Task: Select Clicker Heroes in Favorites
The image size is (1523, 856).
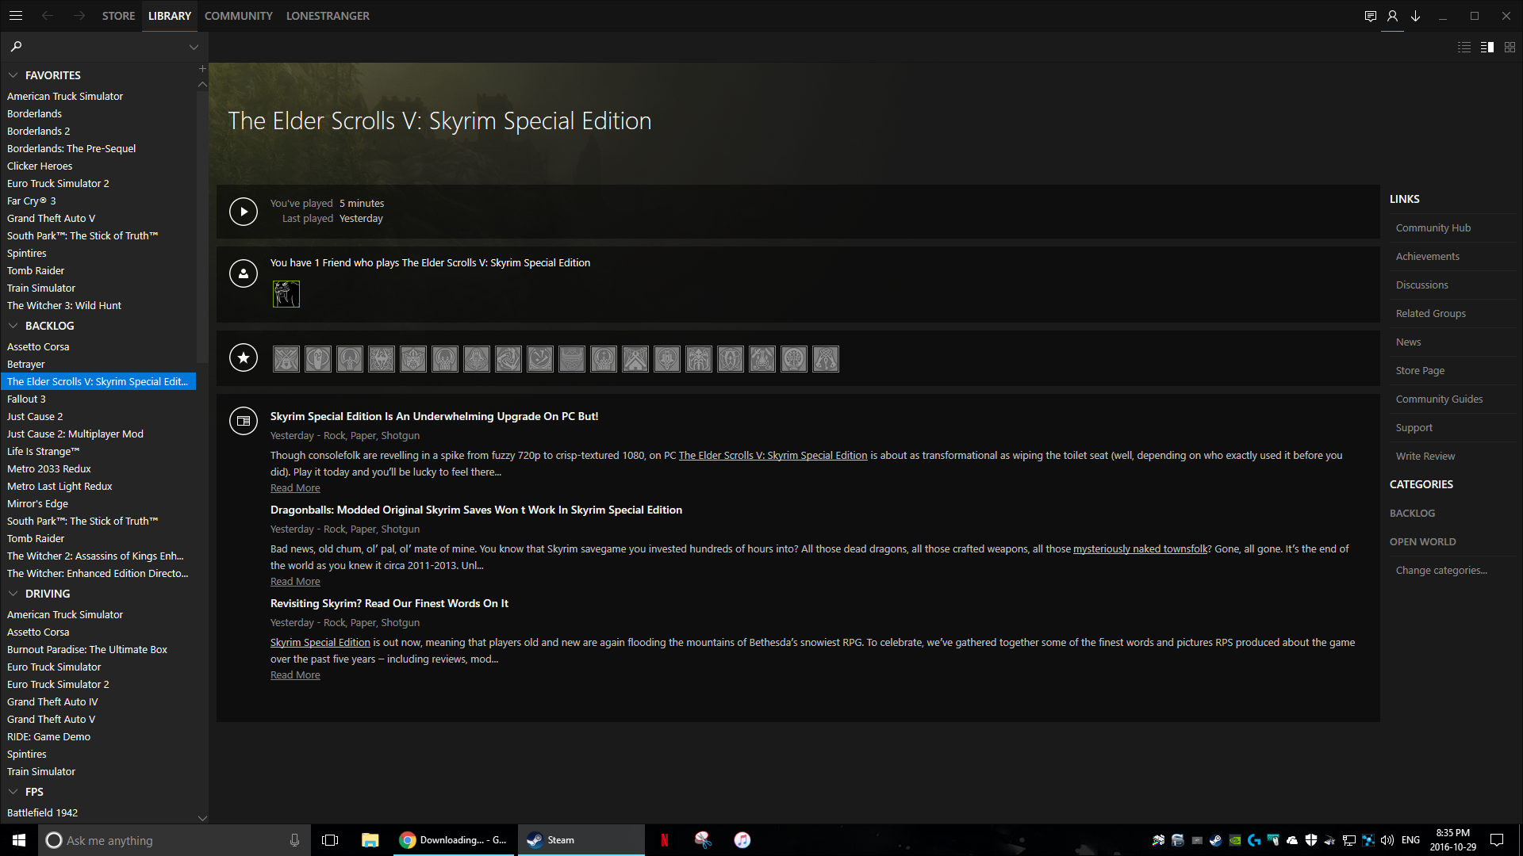Action: pos(98,166)
